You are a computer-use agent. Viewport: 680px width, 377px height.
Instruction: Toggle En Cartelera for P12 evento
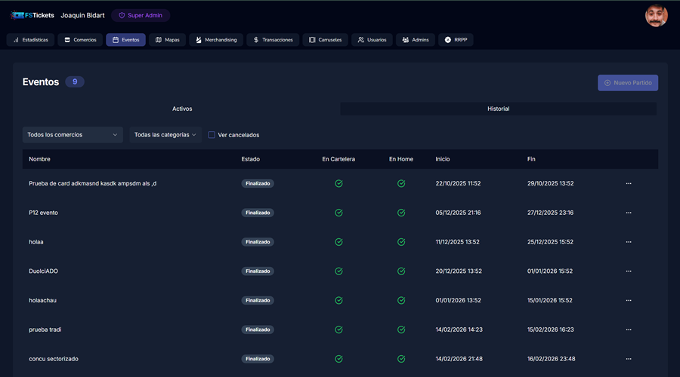click(x=338, y=213)
